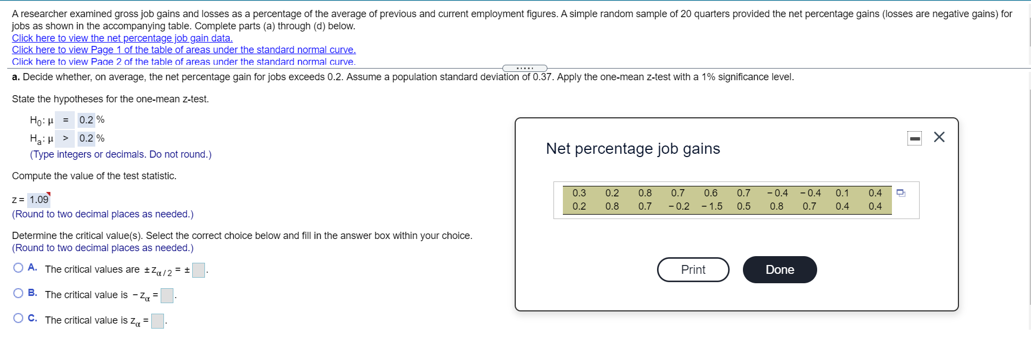Click the Ha hypothesis value field showing 0.2
The height and width of the screenshot is (338, 1031).
(86, 138)
